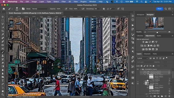Toggle lock position
This screenshot has height=98, width=174.
(x=147, y=66)
